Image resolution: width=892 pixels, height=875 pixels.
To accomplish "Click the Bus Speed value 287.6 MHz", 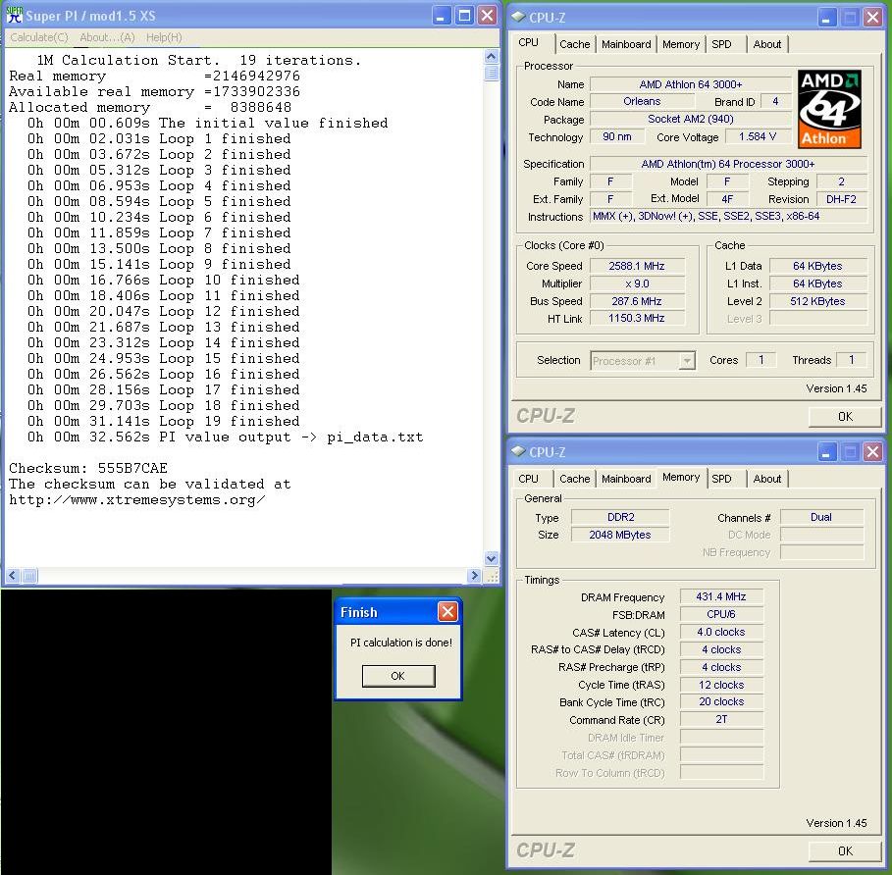I will [x=637, y=301].
